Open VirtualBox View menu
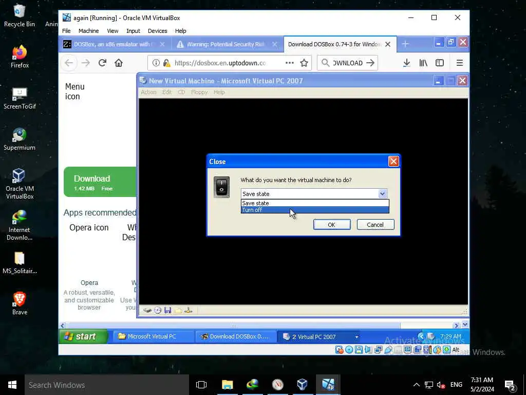The height and width of the screenshot is (395, 526). pos(112,31)
